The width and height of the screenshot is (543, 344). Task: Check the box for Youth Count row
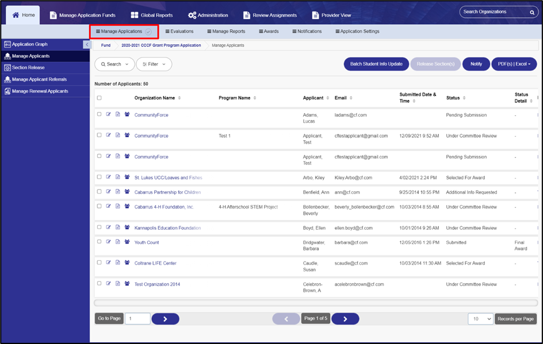[100, 242]
